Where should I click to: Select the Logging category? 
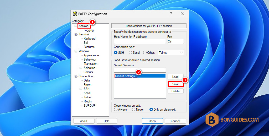coord(89,30)
